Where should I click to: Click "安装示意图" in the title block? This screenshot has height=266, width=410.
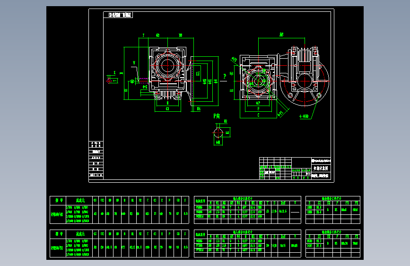coord(321,168)
